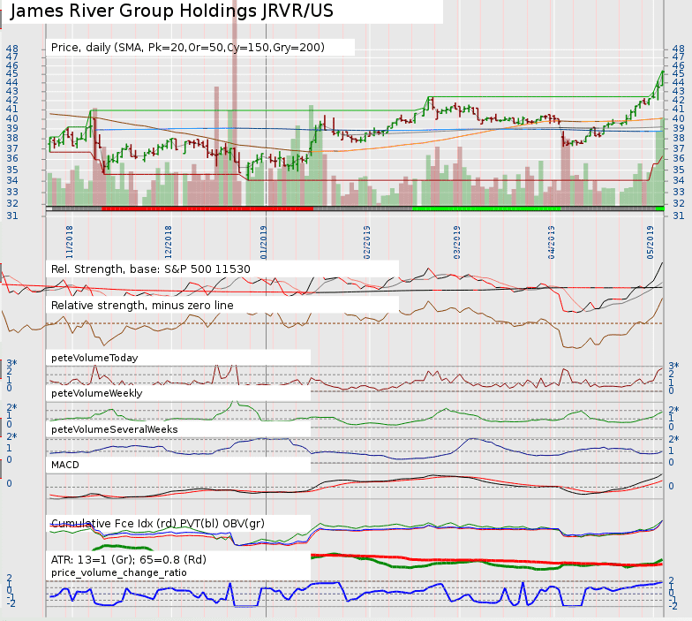Click the 40 price label on the right axis

pos(678,118)
